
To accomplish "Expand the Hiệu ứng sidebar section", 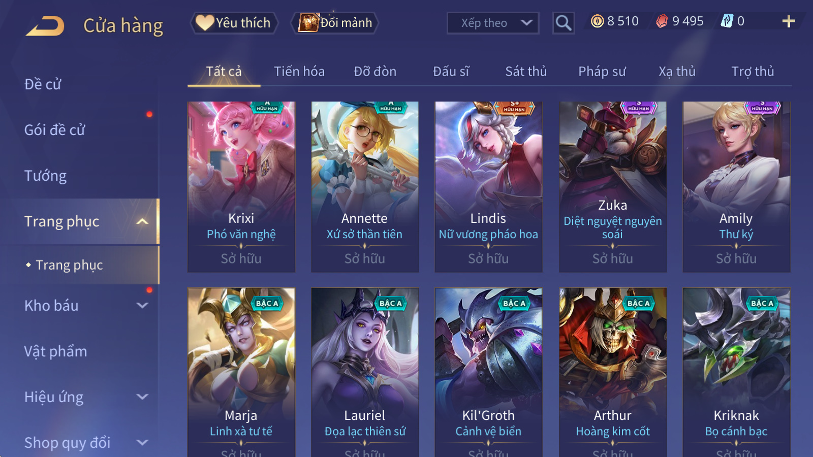I will [143, 397].
